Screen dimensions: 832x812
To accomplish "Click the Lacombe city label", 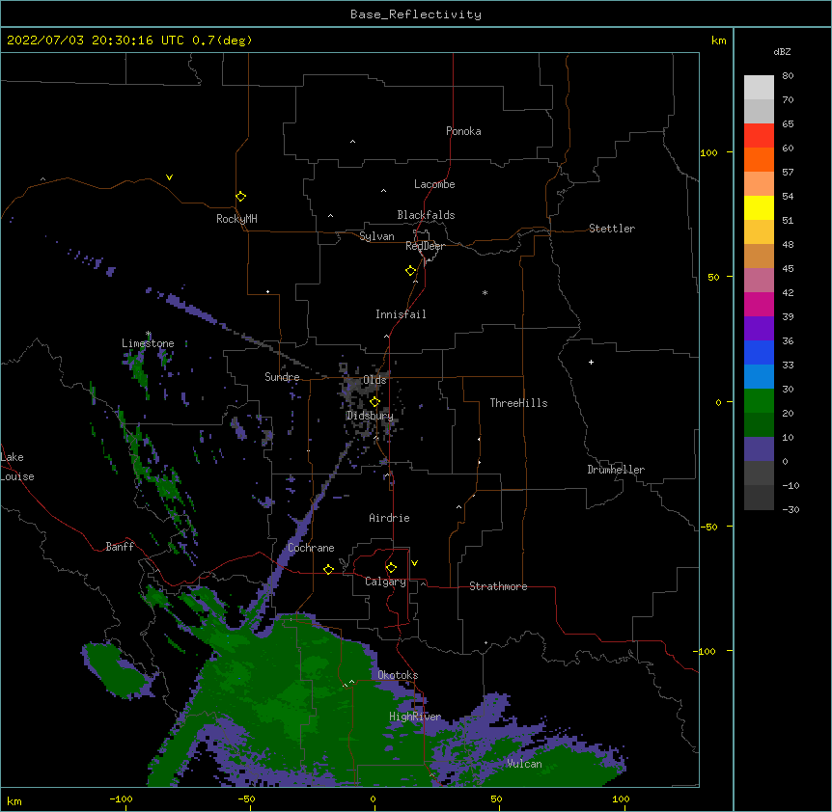I will 434,184.
